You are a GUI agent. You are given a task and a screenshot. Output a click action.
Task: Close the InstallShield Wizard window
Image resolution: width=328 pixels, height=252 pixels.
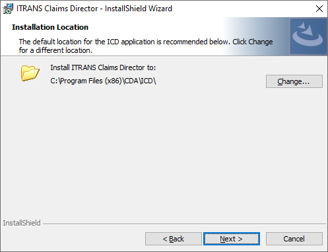coord(319,9)
